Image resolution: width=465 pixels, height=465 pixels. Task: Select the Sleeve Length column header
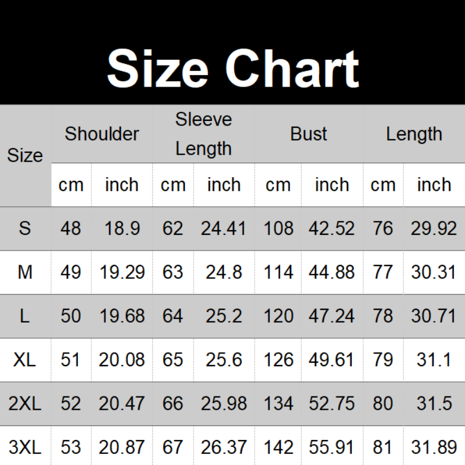203,134
